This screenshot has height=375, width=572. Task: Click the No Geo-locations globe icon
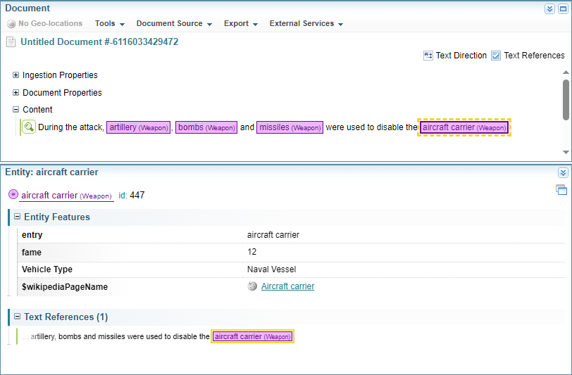tap(11, 24)
